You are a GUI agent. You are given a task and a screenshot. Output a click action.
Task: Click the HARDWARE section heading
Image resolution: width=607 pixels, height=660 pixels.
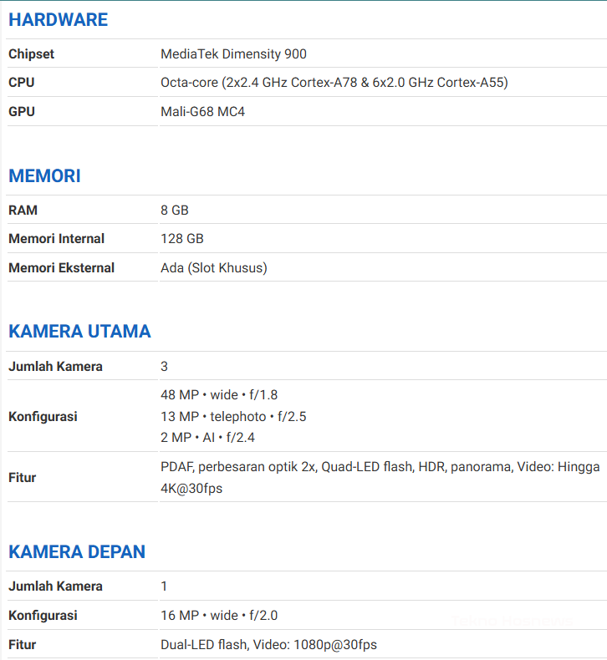point(58,19)
